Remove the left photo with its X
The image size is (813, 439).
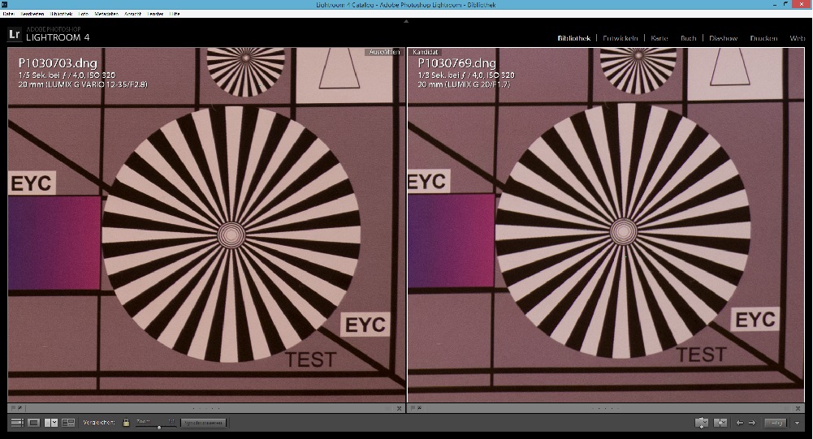pos(400,408)
